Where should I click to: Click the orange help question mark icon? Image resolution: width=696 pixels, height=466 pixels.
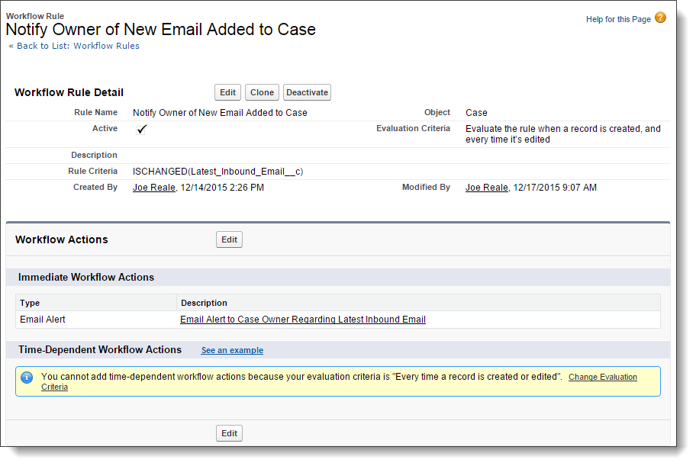click(x=660, y=18)
